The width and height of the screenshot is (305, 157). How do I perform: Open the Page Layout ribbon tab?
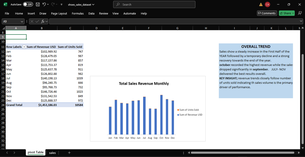59,13
